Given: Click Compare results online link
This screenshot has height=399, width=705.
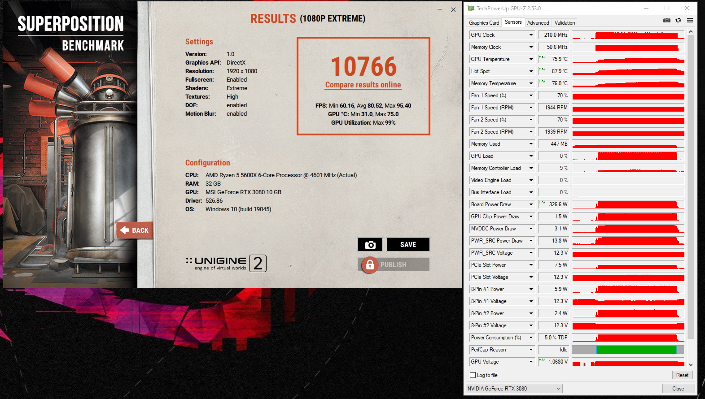Looking at the screenshot, I should pos(363,85).
